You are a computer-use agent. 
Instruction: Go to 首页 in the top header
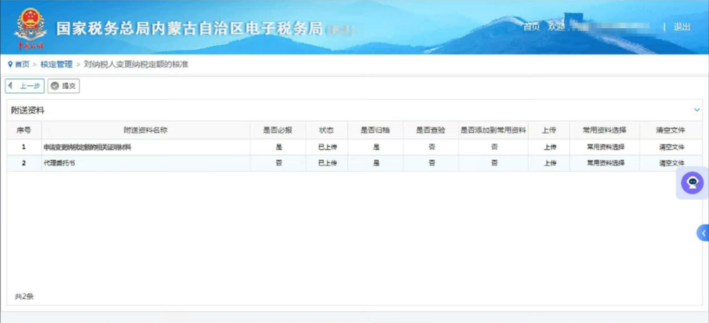tap(531, 27)
